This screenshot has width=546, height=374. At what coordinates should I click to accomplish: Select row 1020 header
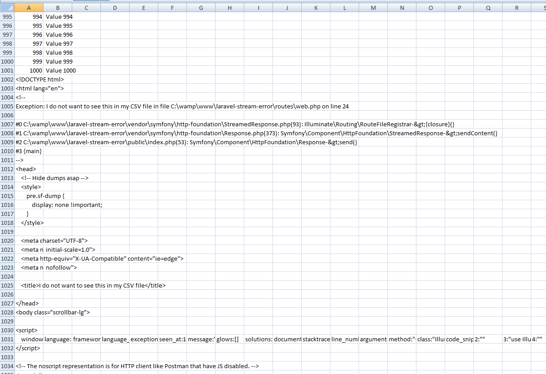7,241
